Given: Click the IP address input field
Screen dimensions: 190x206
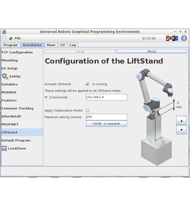Looking at the screenshot, I should click(x=106, y=97).
